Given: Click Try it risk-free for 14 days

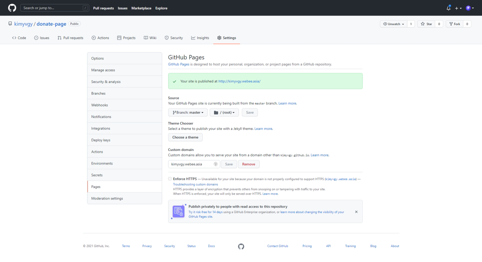Looking at the screenshot, I should (205, 212).
